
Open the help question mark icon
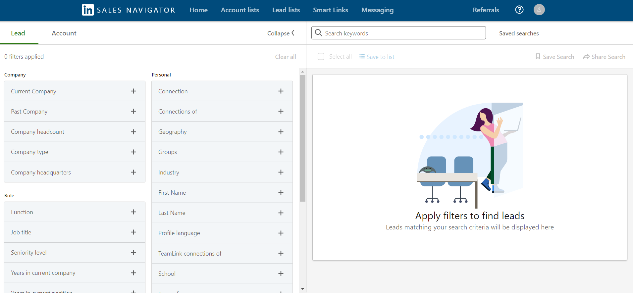(x=519, y=10)
